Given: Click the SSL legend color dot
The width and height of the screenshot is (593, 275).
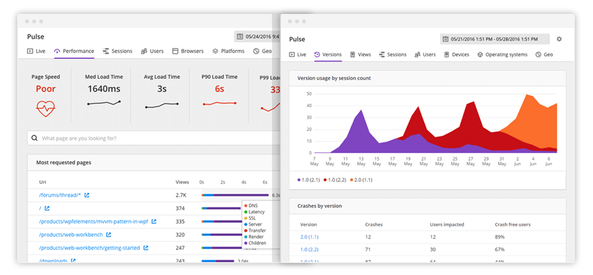Looking at the screenshot, I should click(x=246, y=219).
